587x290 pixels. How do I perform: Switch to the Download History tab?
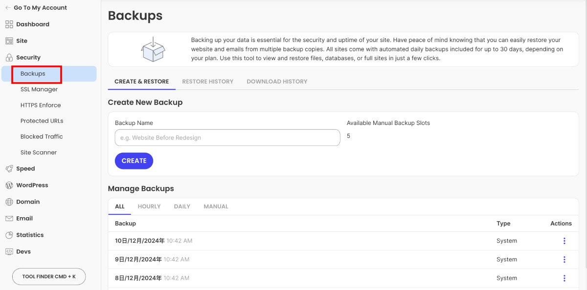(x=277, y=82)
